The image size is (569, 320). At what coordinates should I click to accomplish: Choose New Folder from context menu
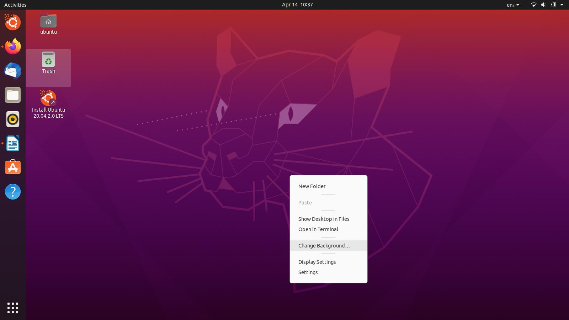312,186
